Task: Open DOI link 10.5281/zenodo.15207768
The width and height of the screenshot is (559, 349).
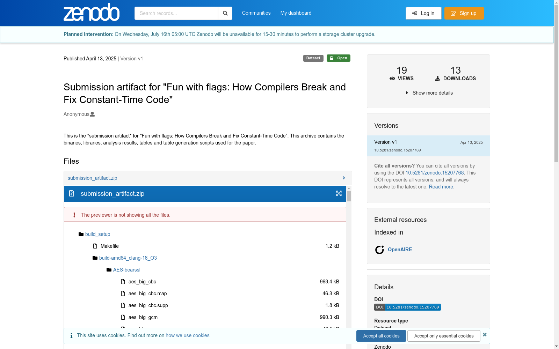Action: click(435, 173)
